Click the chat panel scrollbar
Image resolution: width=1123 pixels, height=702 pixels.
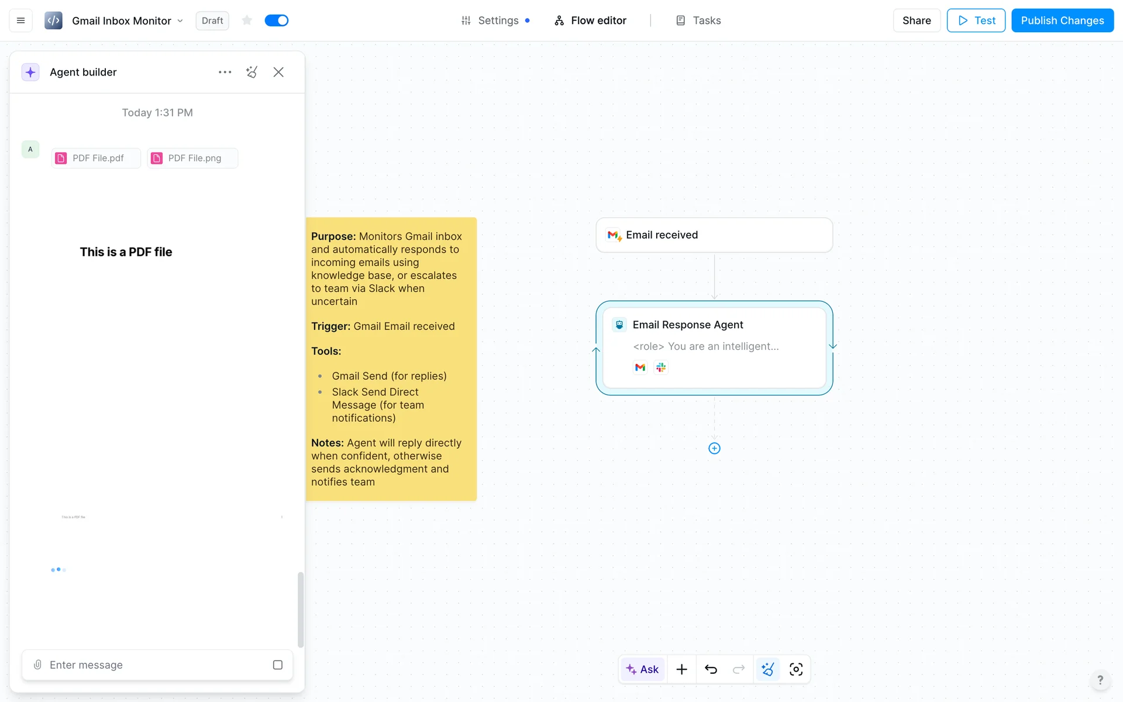pos(301,608)
